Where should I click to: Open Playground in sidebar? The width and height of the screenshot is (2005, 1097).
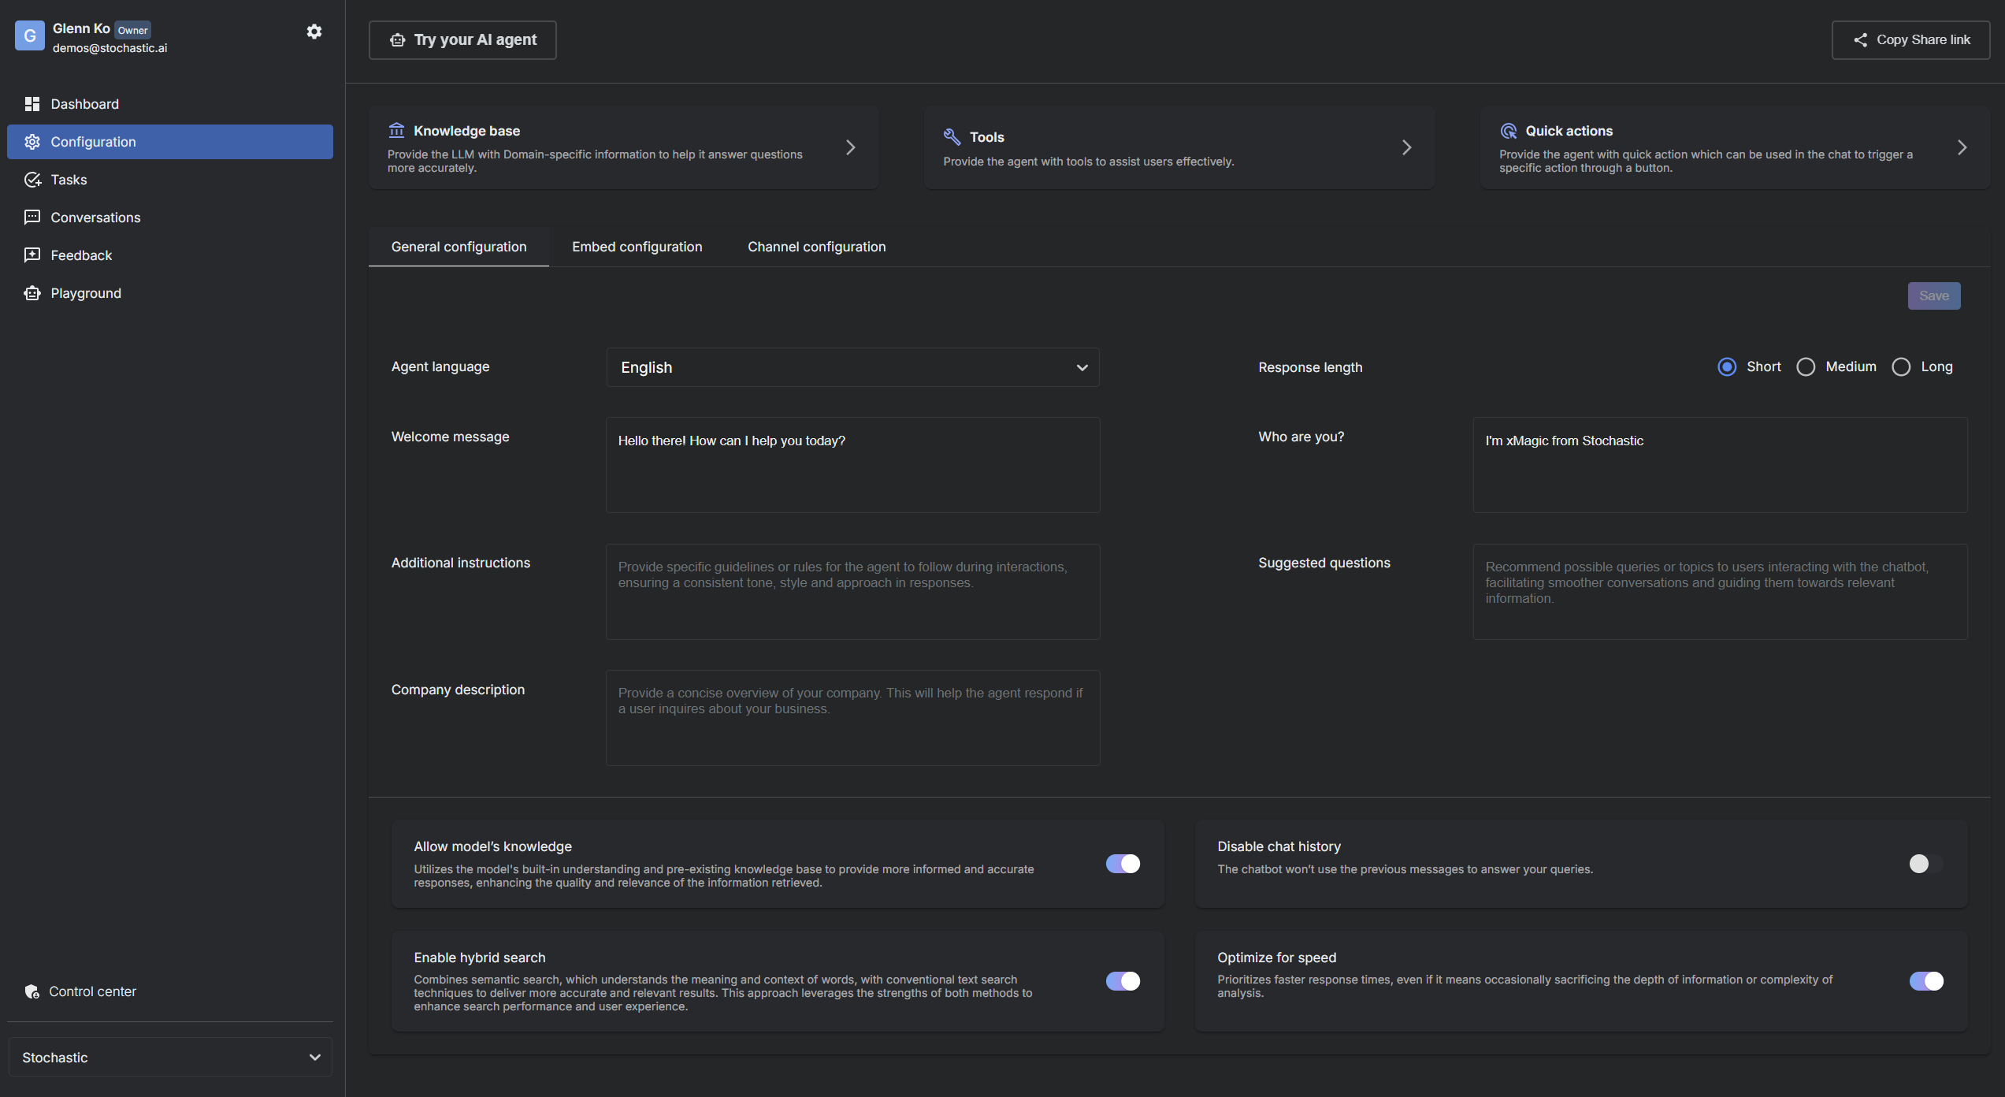[170, 293]
